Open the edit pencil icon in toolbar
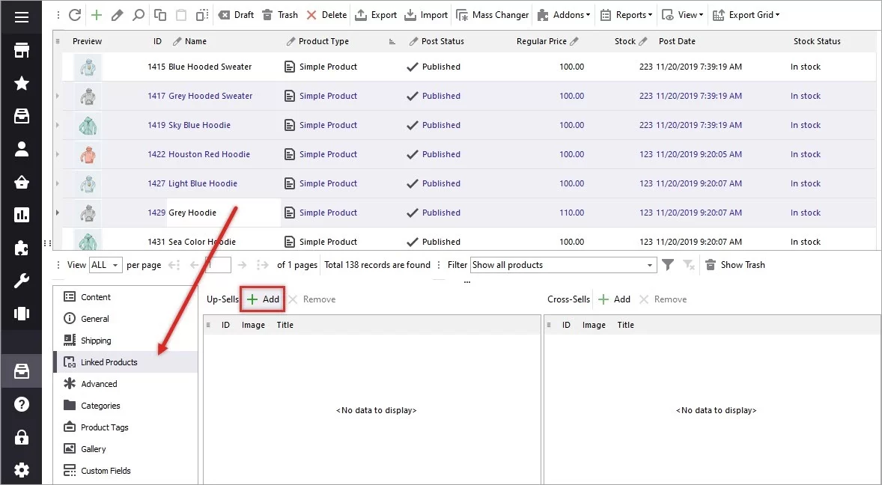The height and width of the screenshot is (485, 882). pyautogui.click(x=116, y=14)
